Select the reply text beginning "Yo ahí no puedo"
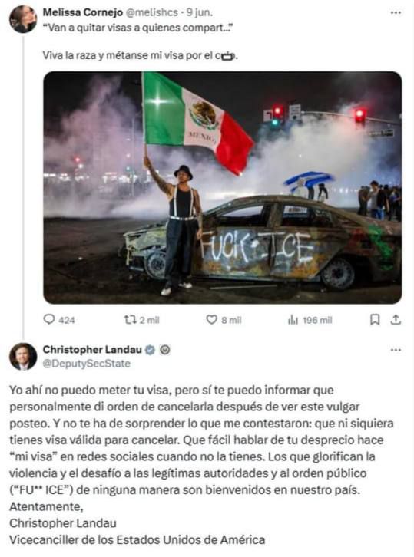 (x=202, y=465)
